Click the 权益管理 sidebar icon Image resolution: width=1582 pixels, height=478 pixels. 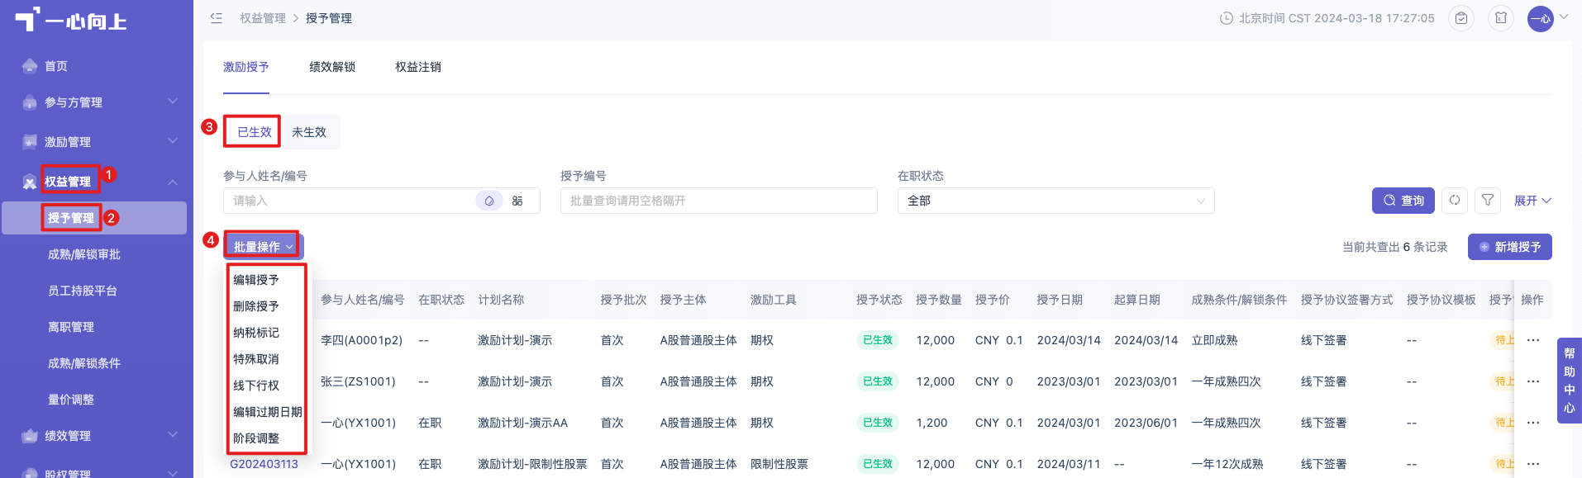pos(30,182)
